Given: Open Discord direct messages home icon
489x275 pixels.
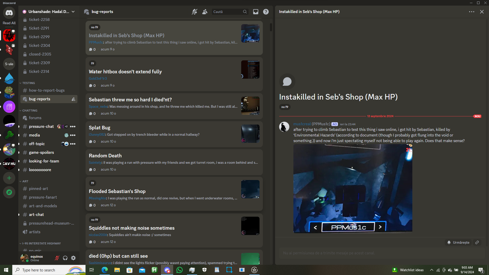Looking at the screenshot, I should tap(9, 13).
